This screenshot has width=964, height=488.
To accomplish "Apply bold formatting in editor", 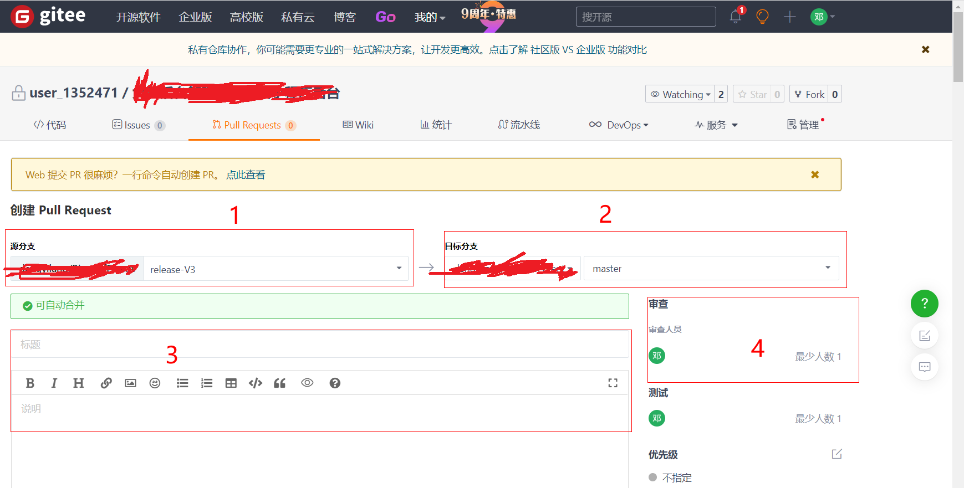I will (x=30, y=383).
